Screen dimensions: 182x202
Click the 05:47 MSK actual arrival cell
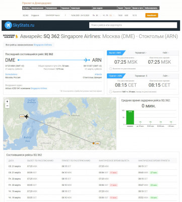click(x=143, y=185)
